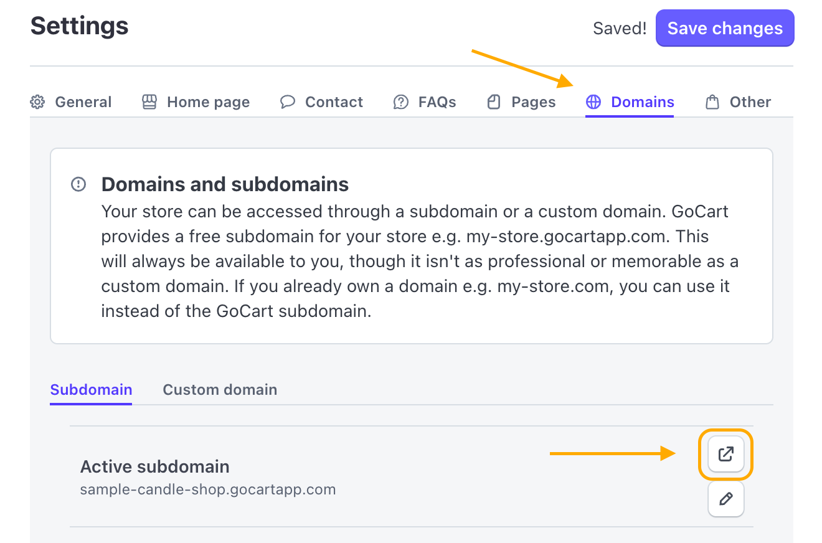Open the Contact settings tab
Viewport: 822px width, 543px height.
pos(334,102)
